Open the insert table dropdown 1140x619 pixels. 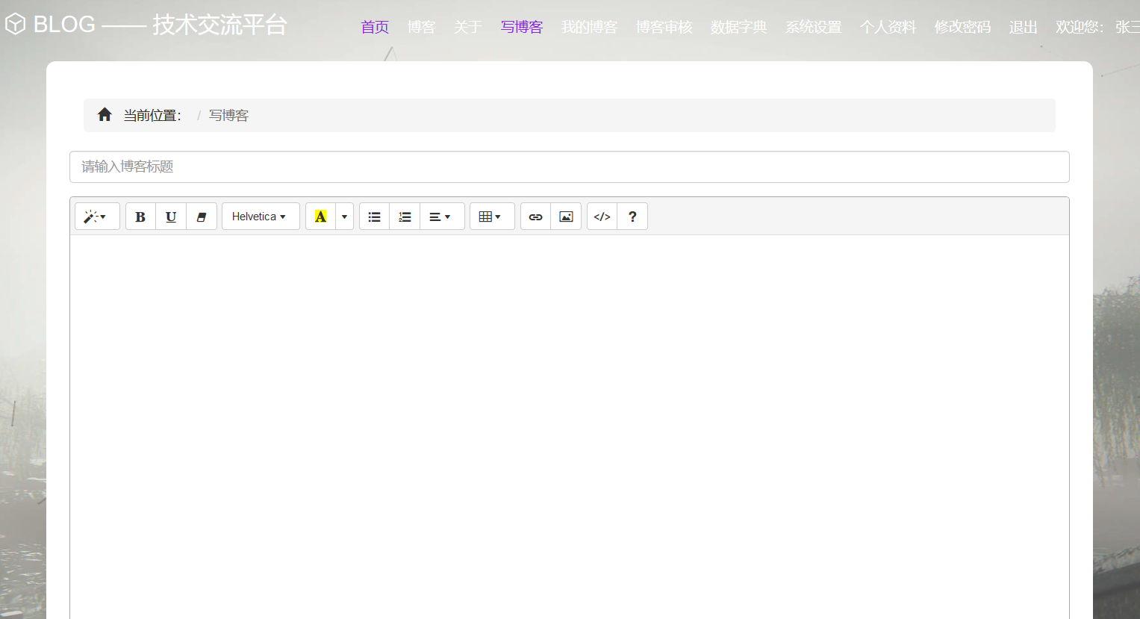tap(492, 217)
